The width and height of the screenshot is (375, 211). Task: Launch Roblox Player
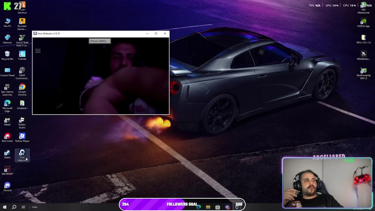22,137
